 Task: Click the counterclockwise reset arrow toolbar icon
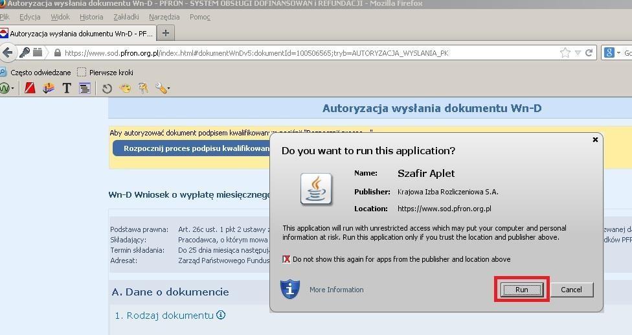tap(107, 88)
